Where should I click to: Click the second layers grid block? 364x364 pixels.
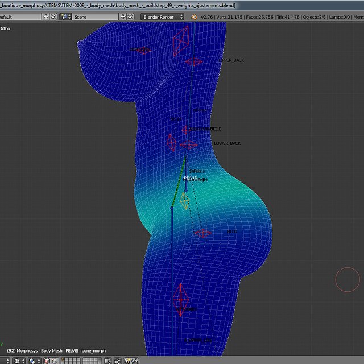click(x=92, y=361)
